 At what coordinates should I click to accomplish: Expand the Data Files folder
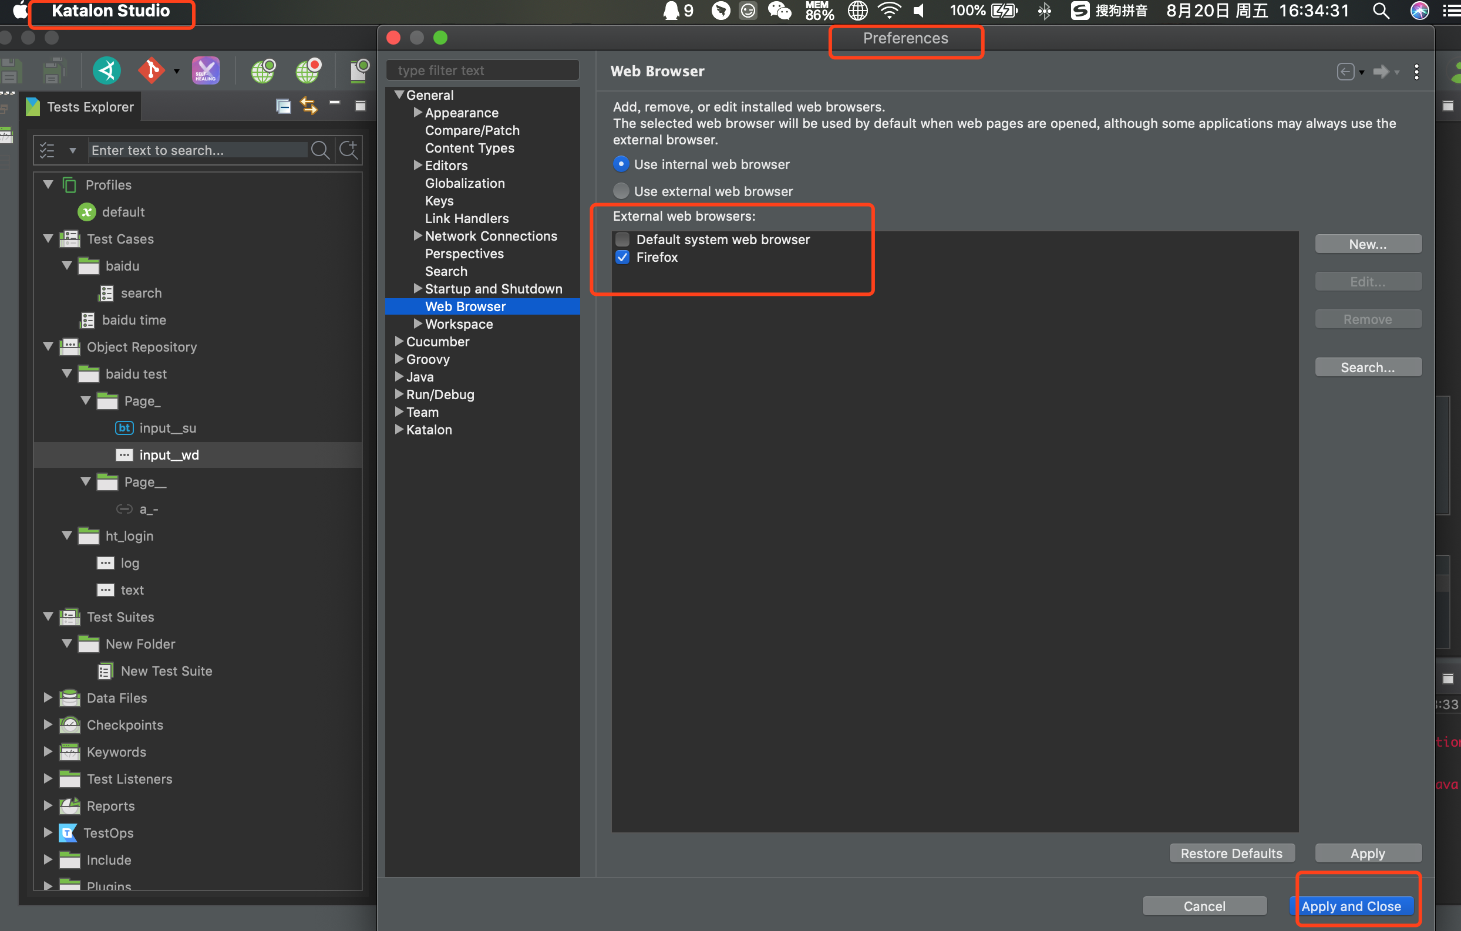(48, 697)
